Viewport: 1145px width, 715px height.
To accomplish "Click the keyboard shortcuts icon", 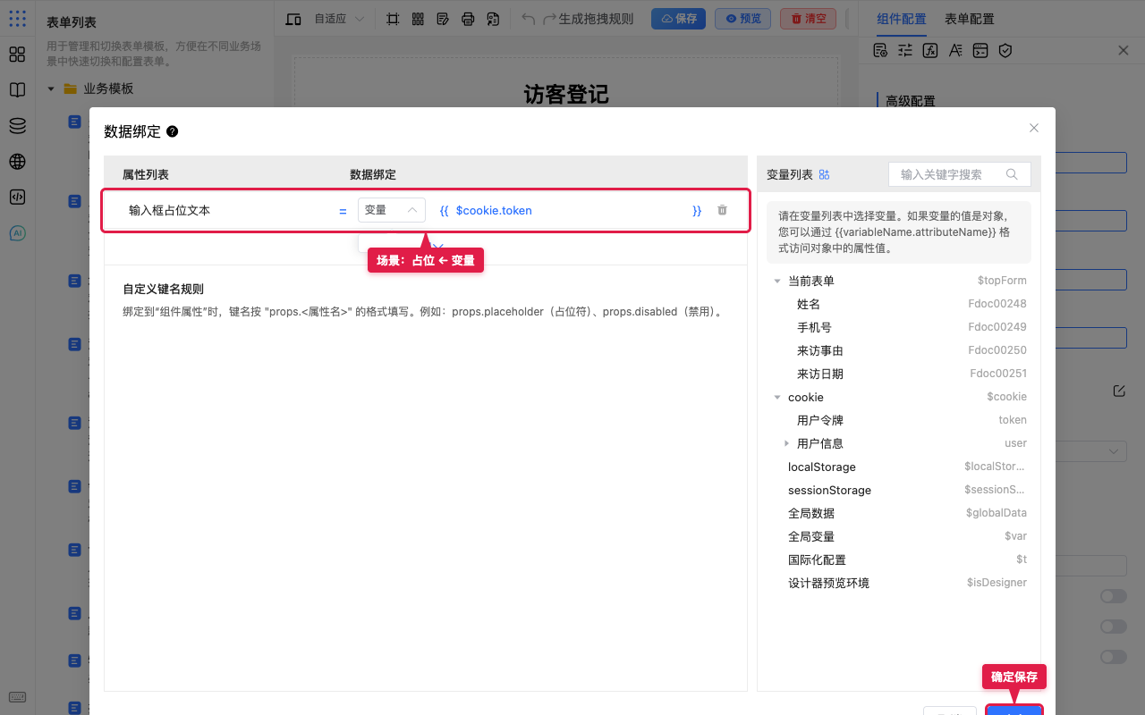I will (17, 698).
